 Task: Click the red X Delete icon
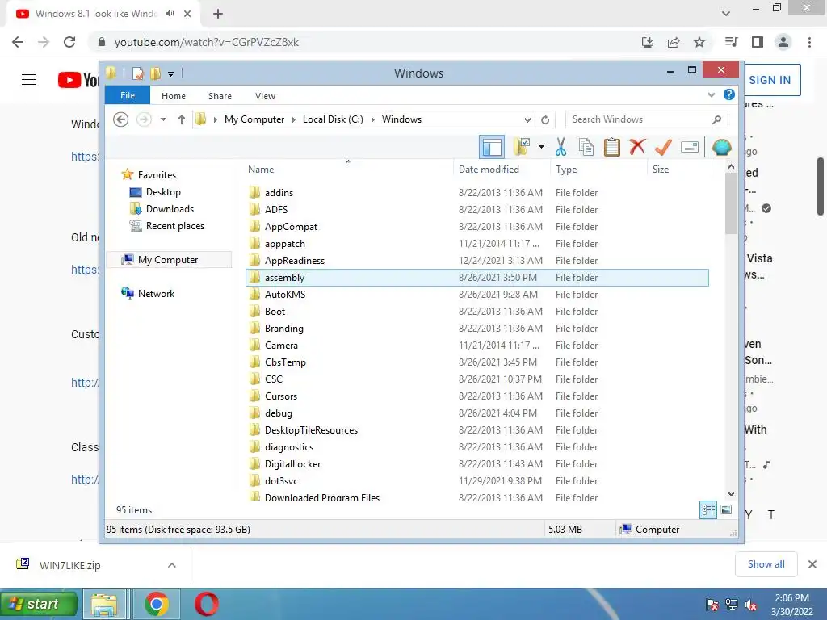point(638,147)
